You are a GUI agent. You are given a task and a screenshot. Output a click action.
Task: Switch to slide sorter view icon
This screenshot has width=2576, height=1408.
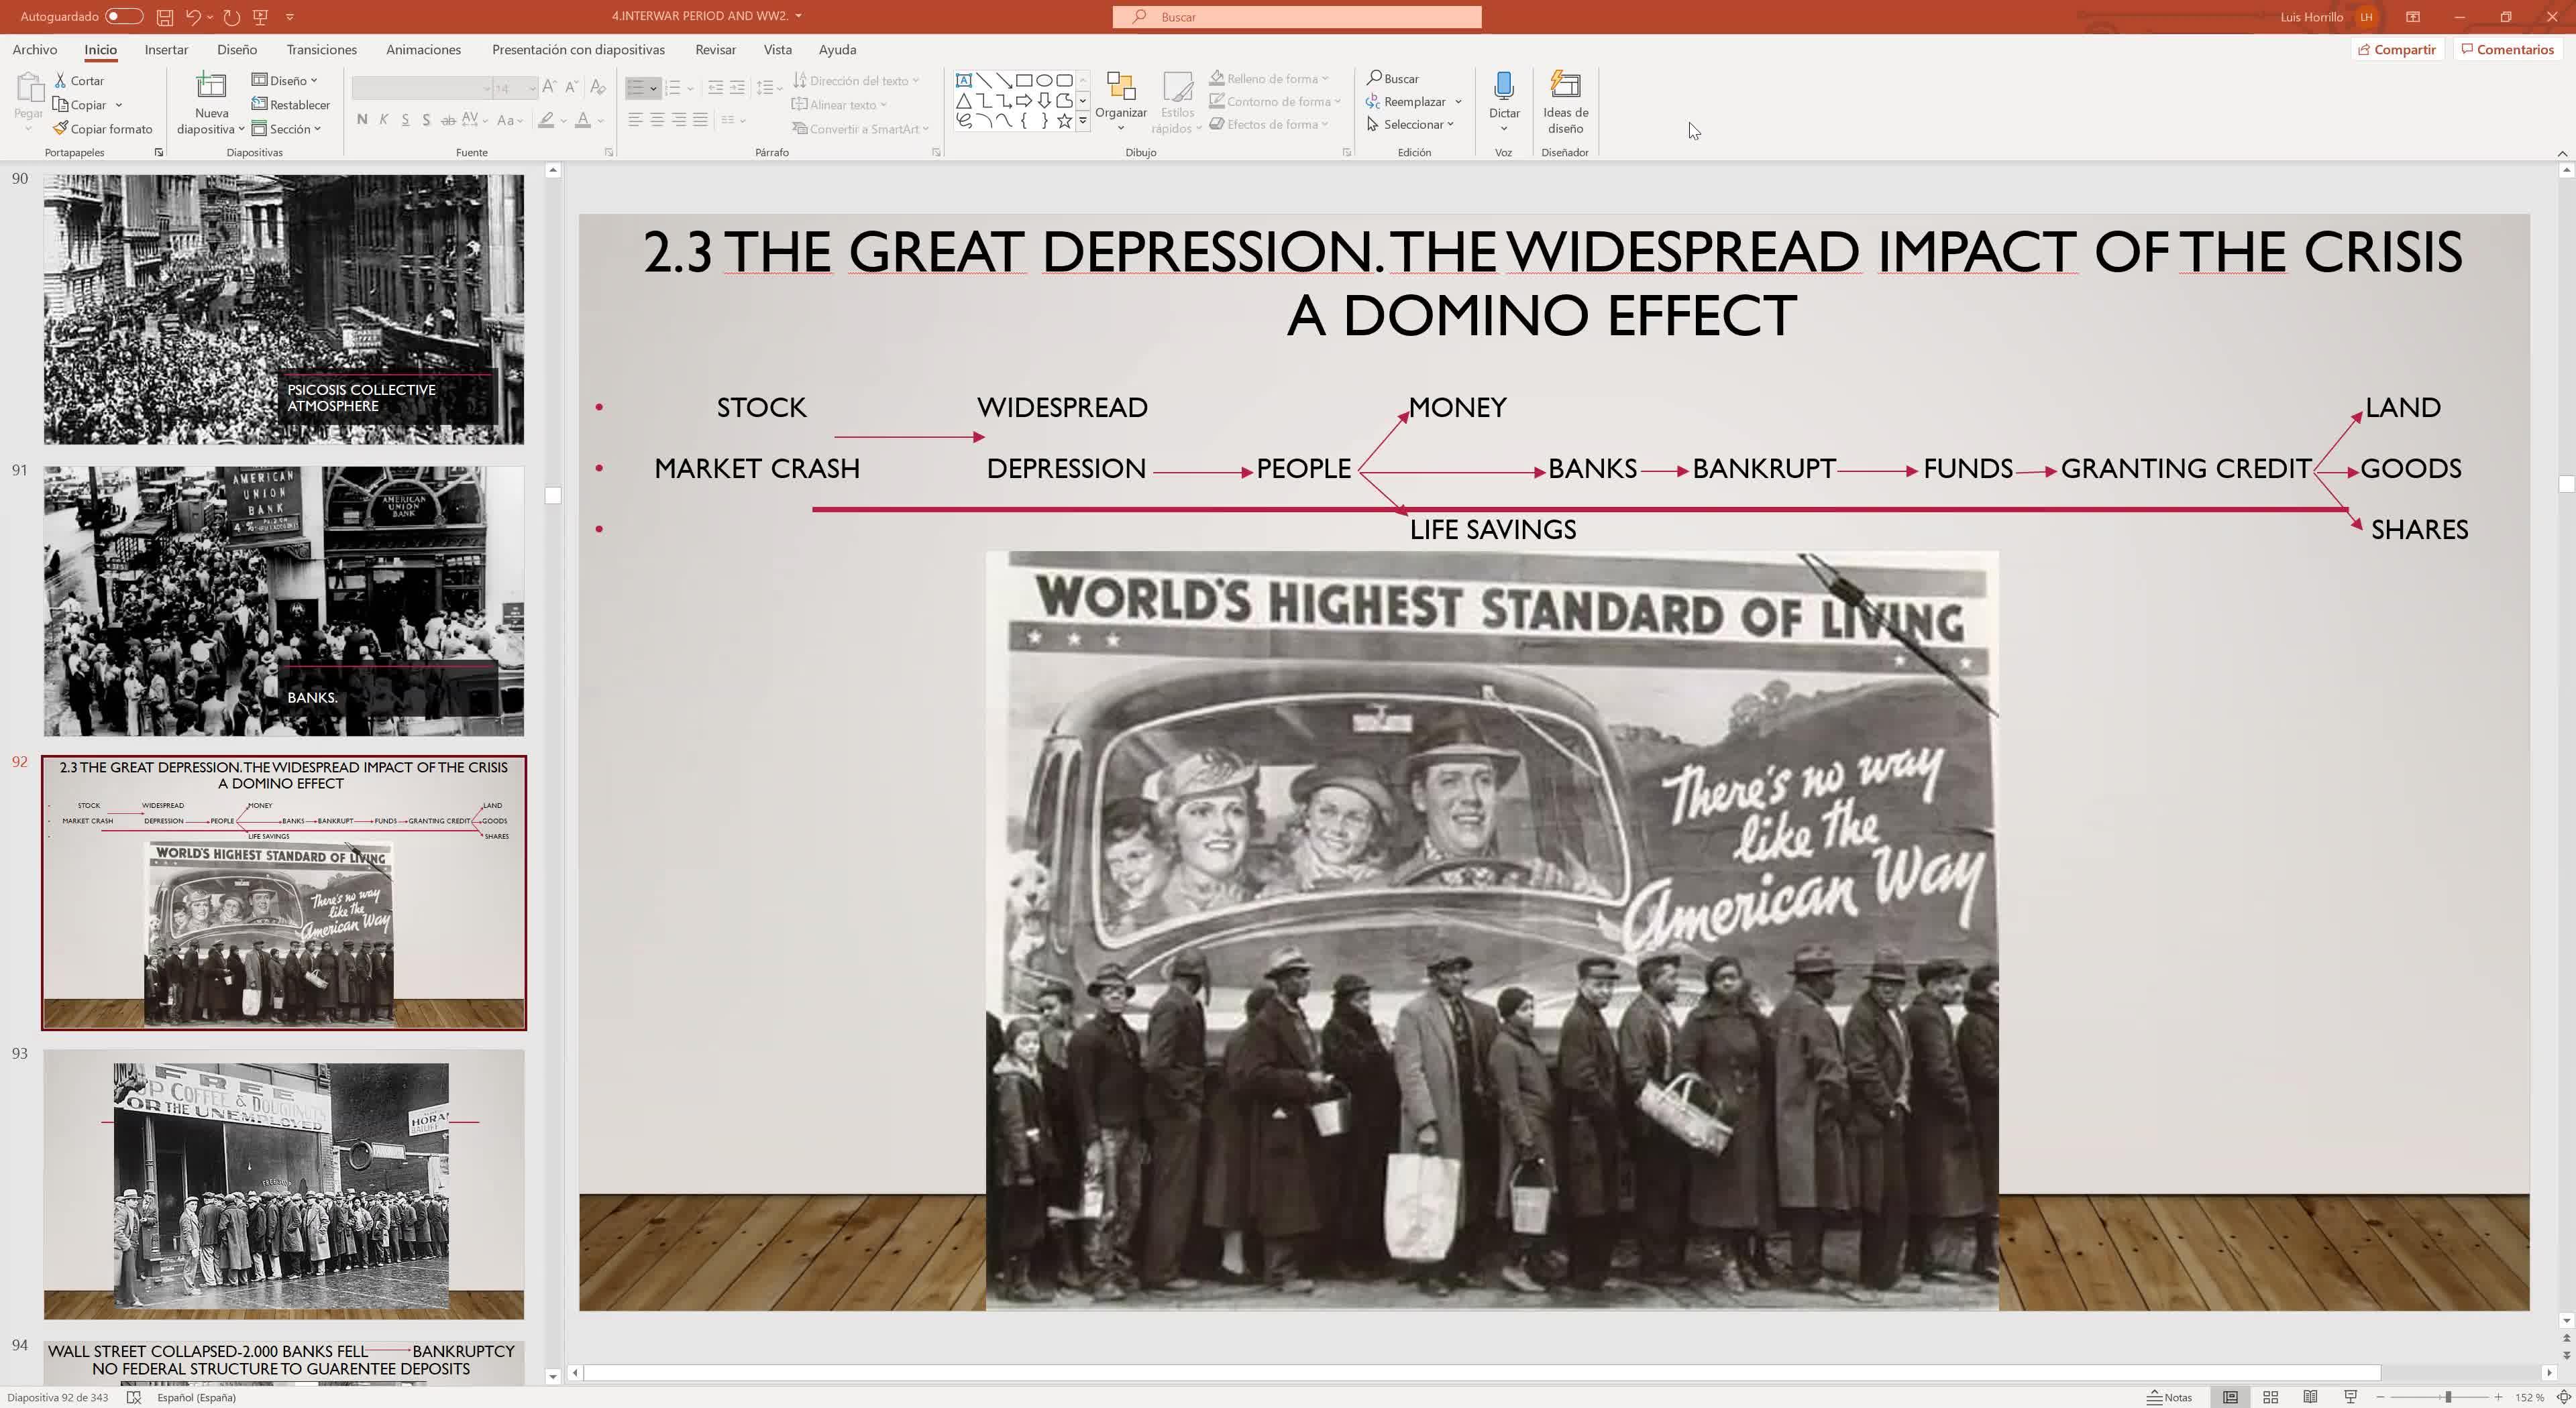[x=2271, y=1397]
